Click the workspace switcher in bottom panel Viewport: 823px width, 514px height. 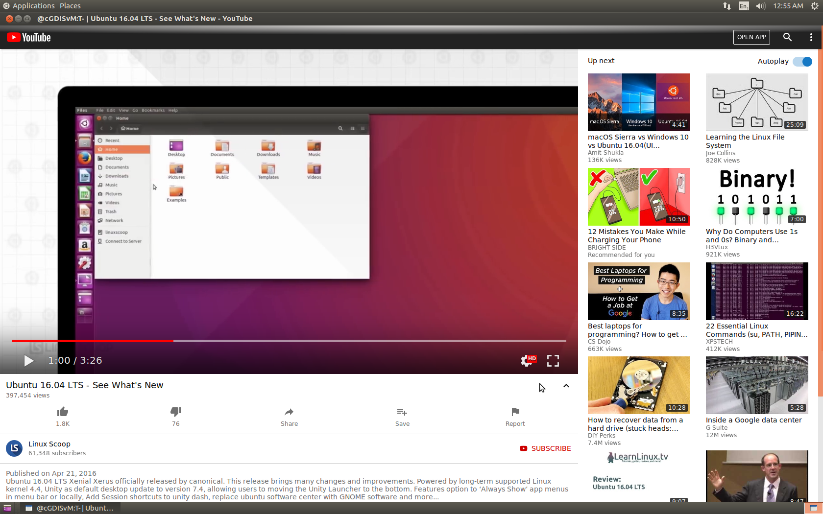point(814,508)
